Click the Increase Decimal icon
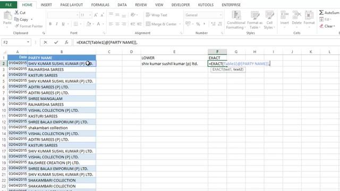340x191 pixels. click(213, 24)
